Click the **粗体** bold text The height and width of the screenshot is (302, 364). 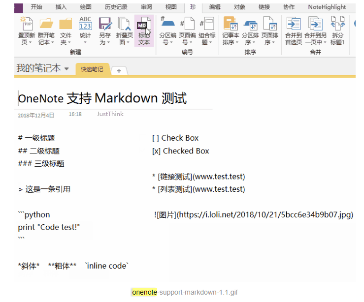62,266
